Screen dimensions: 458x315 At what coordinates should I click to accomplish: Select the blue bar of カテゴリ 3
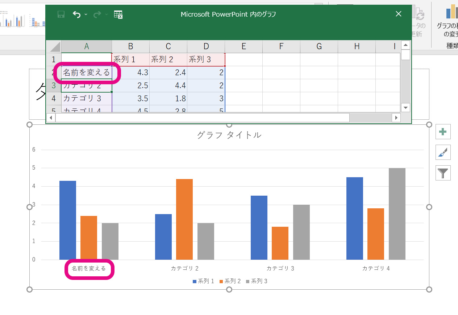(x=259, y=227)
